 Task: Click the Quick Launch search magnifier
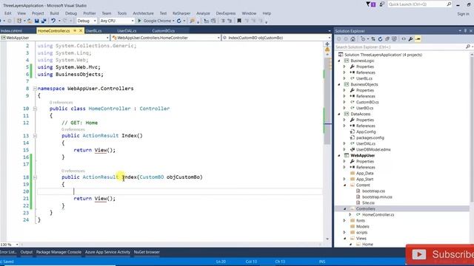449,4
